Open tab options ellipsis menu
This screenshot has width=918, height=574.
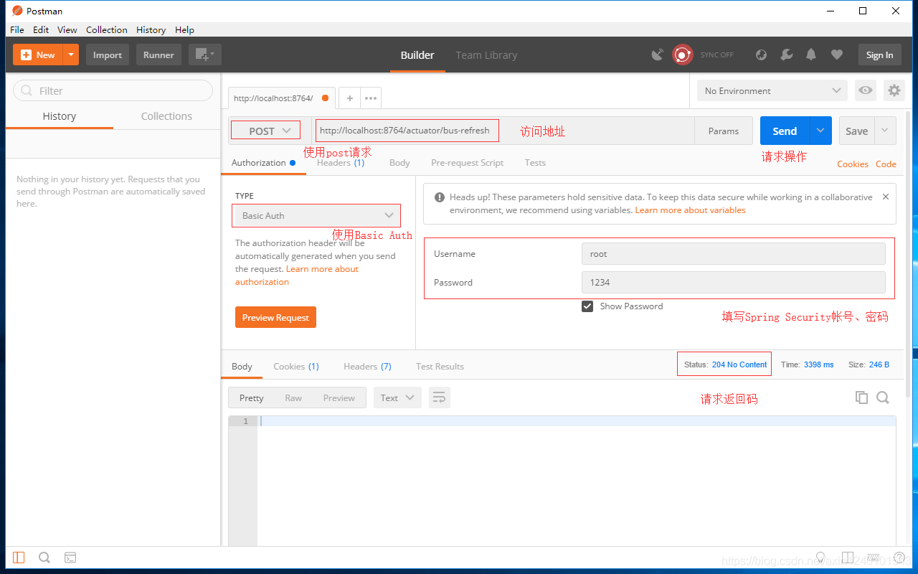[371, 98]
